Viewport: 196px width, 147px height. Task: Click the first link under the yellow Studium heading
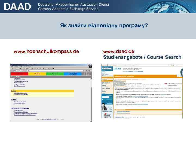pos(21,93)
